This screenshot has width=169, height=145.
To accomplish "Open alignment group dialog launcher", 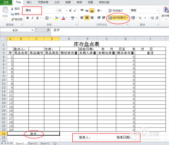I will tap(127, 25).
